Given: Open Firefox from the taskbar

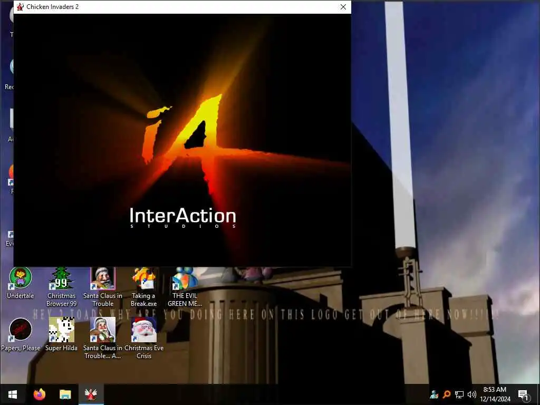Looking at the screenshot, I should tap(39, 394).
